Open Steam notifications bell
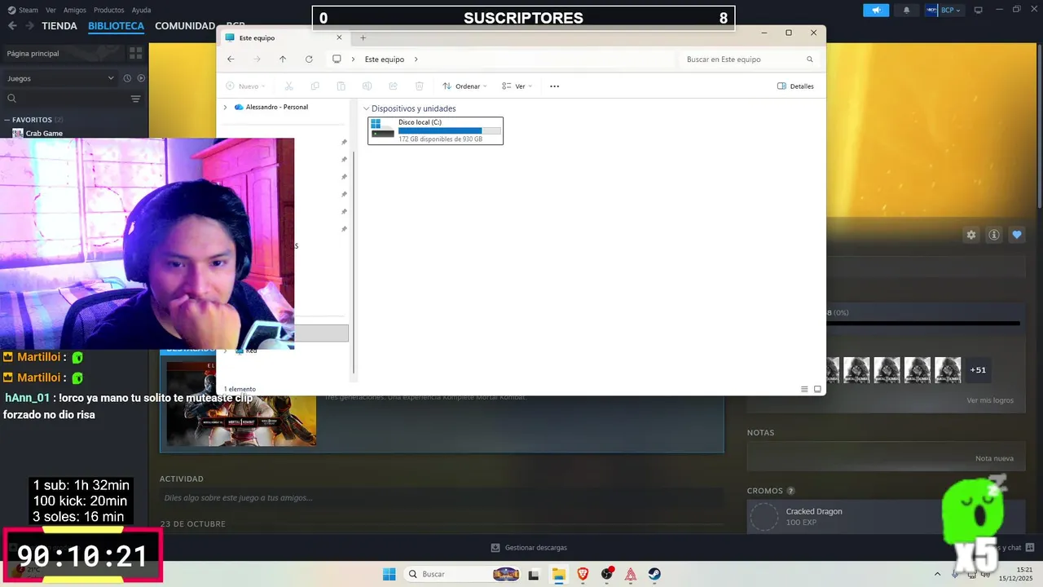Screen dimensions: 1043x587 point(907,10)
